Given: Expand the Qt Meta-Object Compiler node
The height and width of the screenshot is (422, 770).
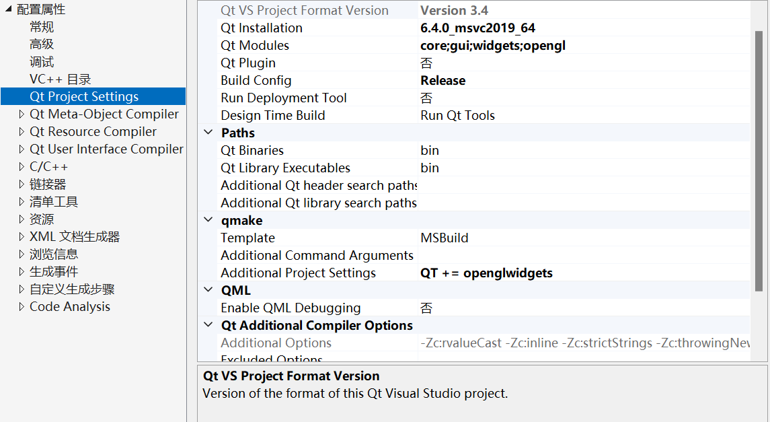Looking at the screenshot, I should [x=21, y=114].
